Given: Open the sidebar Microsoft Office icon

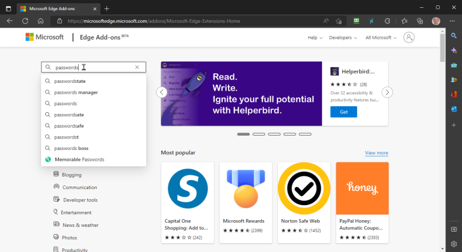Looking at the screenshot, I should click(x=454, y=94).
